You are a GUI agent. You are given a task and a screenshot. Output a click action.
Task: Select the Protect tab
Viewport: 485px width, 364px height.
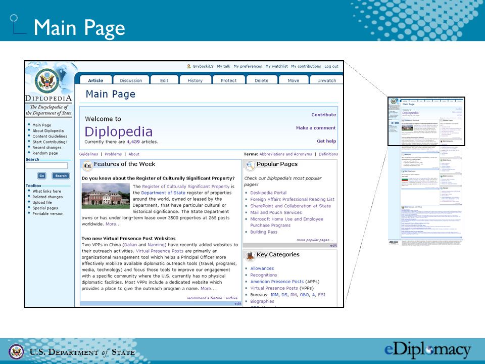coord(228,80)
